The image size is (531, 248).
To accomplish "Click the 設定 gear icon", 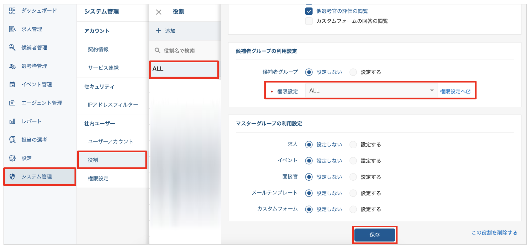I will 12,158.
